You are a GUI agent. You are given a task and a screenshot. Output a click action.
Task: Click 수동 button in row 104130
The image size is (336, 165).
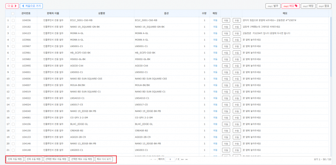237,131
